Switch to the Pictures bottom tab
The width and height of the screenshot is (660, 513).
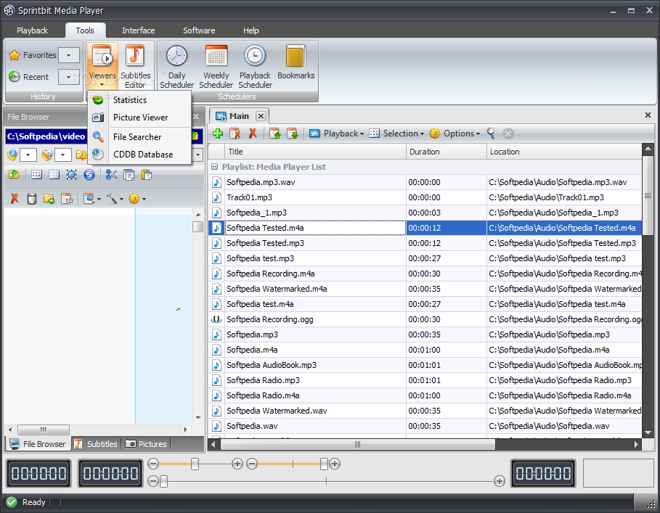point(146,444)
